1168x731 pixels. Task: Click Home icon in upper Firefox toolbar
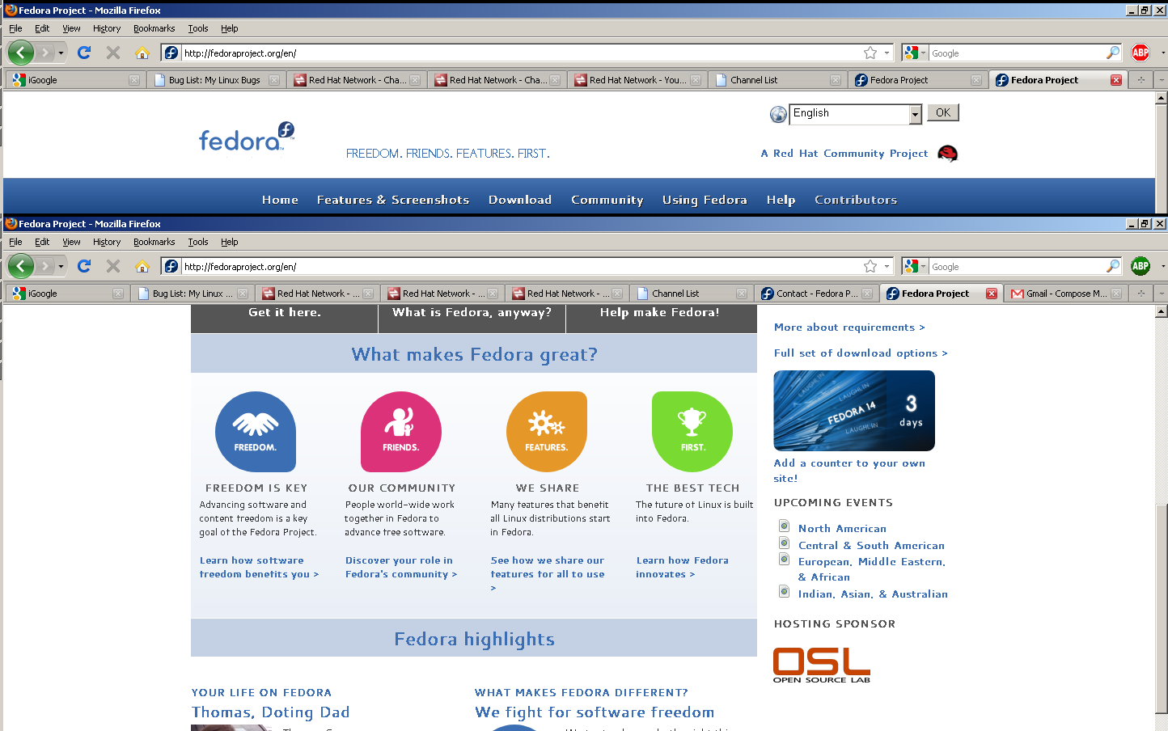[142, 53]
